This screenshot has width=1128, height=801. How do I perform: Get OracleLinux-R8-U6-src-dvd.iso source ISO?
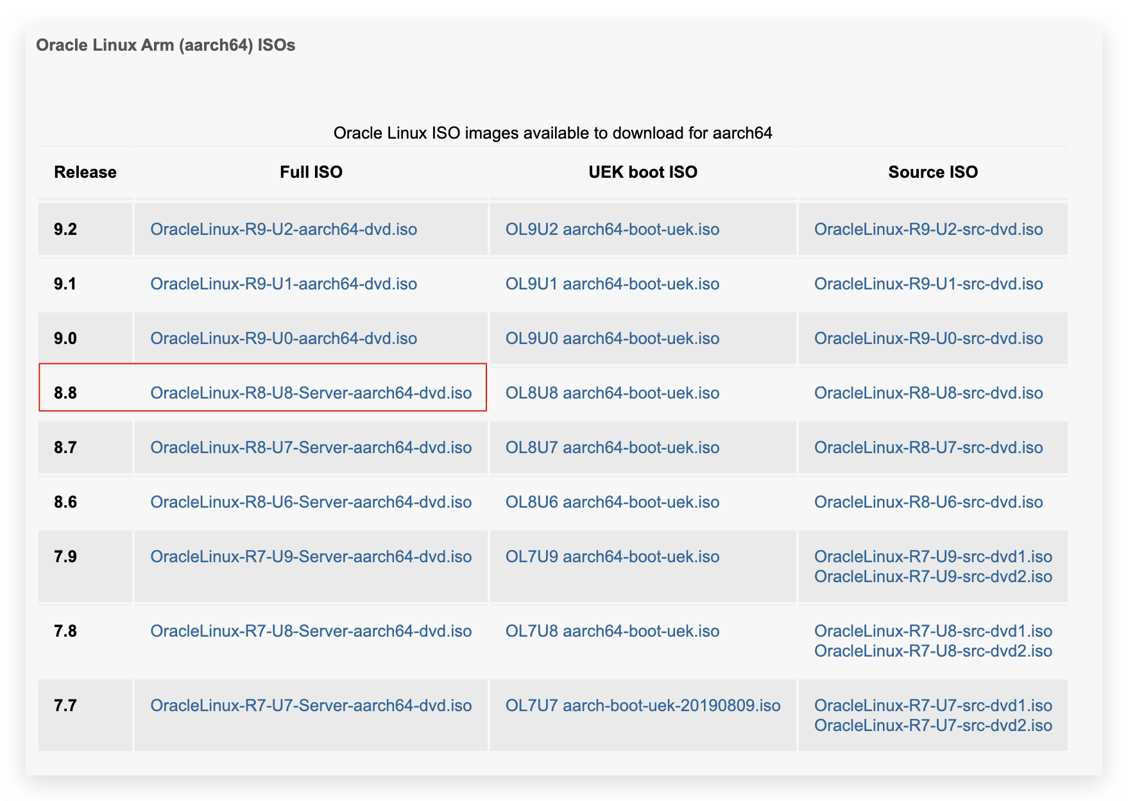tap(928, 502)
